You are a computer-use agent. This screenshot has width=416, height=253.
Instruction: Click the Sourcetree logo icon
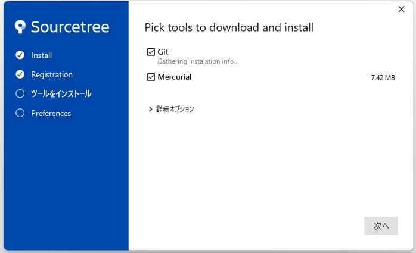coord(21,27)
